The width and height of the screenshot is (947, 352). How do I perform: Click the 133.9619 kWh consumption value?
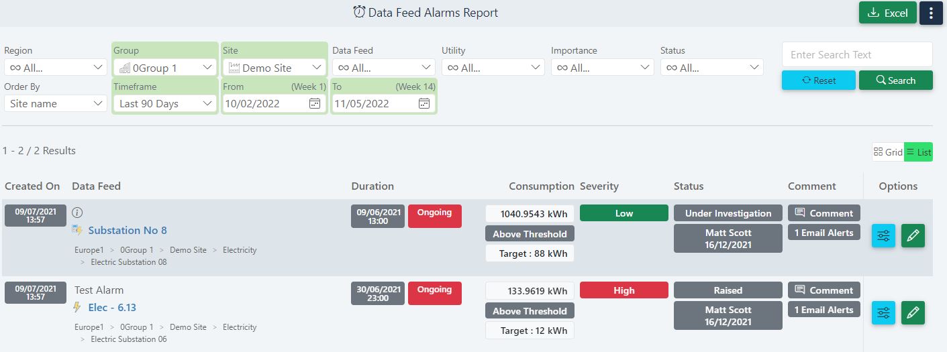(530, 291)
